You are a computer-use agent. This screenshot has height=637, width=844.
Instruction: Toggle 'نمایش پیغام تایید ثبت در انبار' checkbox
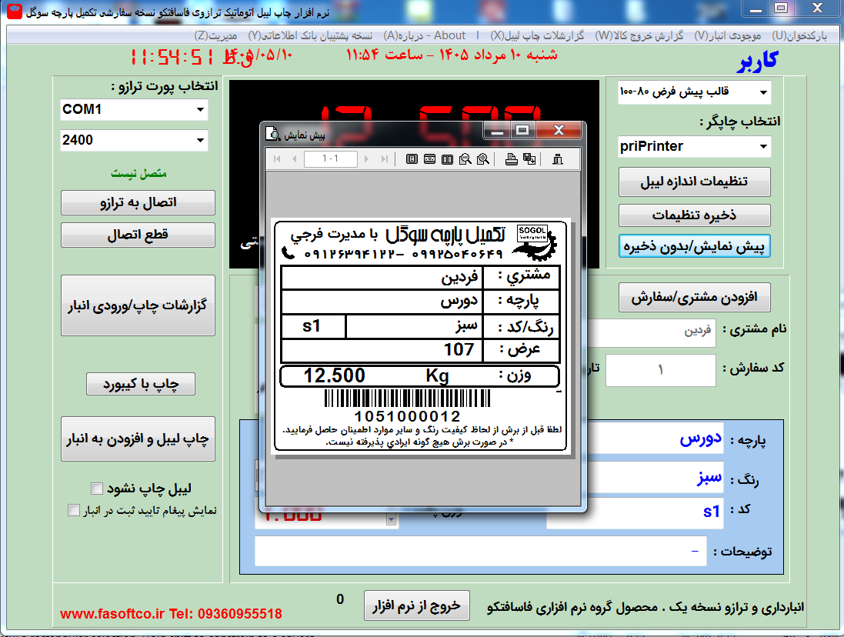[74, 510]
